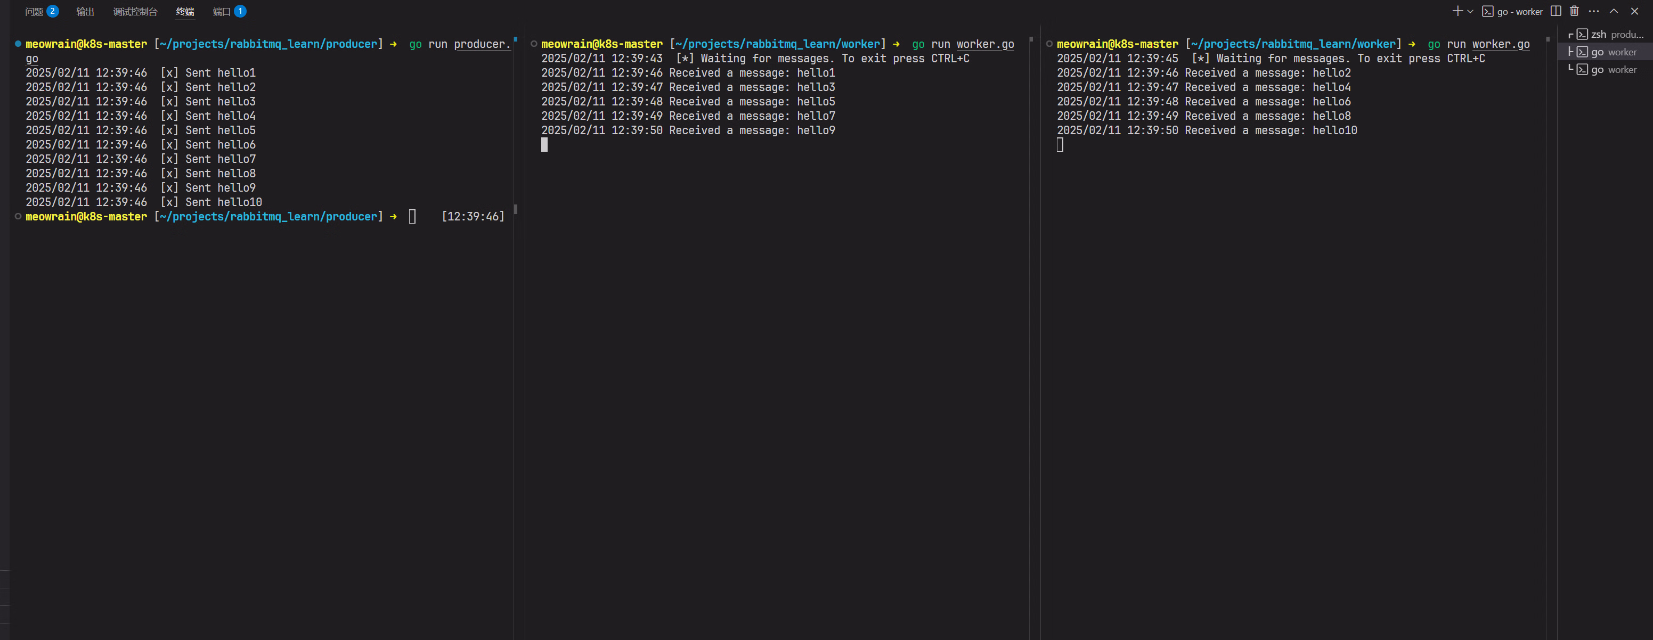Screen dimensions: 1653x640
Task: Open the 调试控制台 tab
Action: [x=135, y=12]
